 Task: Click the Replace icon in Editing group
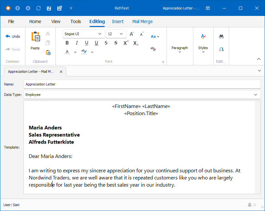tap(221, 49)
